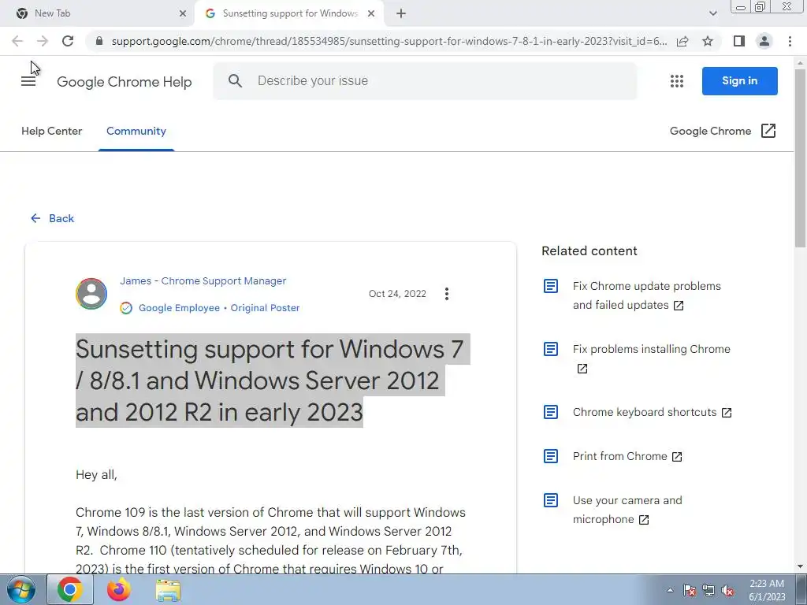Open the Google apps grid

point(677,81)
